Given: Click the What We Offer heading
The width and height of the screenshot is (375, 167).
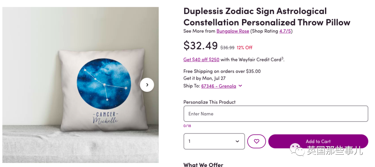Looking at the screenshot, I should tap(203, 165).
